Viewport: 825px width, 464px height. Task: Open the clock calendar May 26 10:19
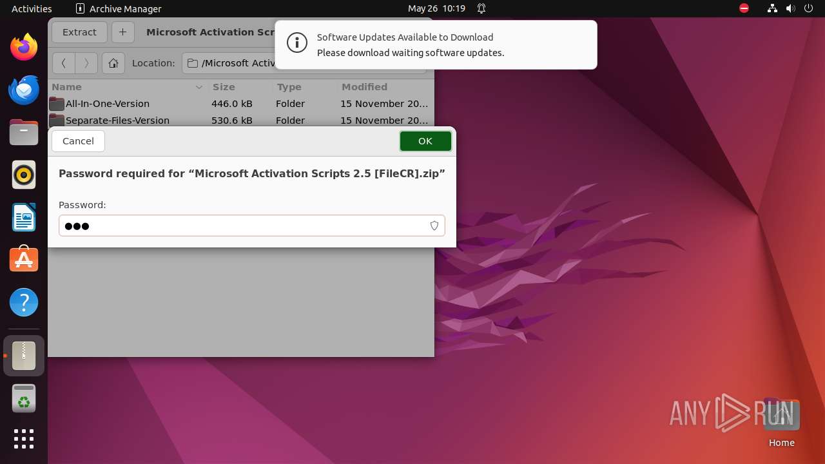pyautogui.click(x=436, y=8)
